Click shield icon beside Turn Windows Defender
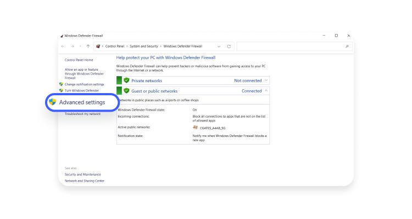 click(x=61, y=90)
